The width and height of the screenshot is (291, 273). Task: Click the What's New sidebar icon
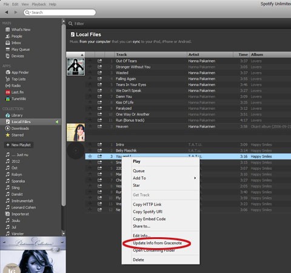pyautogui.click(x=7, y=30)
